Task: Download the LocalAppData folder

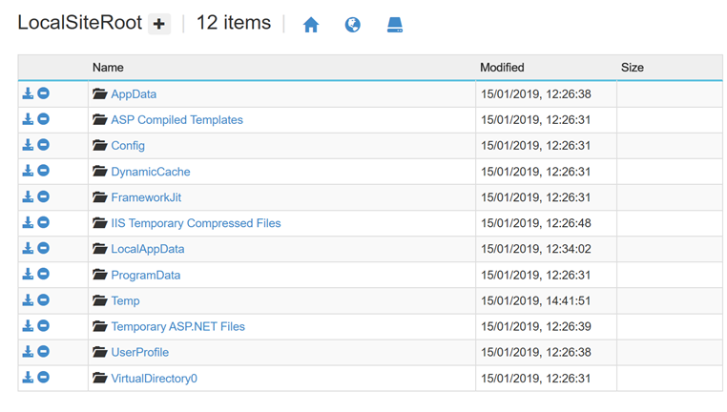Action: click(x=28, y=248)
